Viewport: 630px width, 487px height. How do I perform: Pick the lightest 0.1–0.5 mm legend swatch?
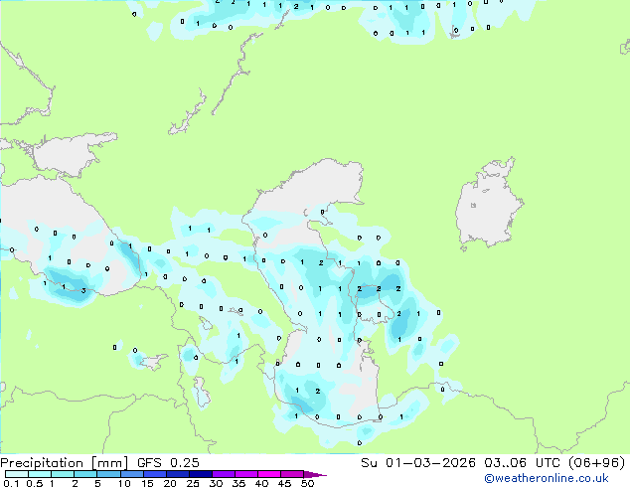[x=17, y=474]
